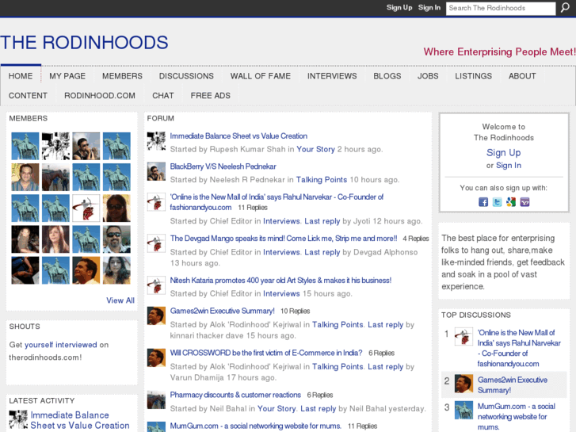The height and width of the screenshot is (432, 576).
Task: Open MumGum.com link in Top Discussions
Action: click(516, 417)
